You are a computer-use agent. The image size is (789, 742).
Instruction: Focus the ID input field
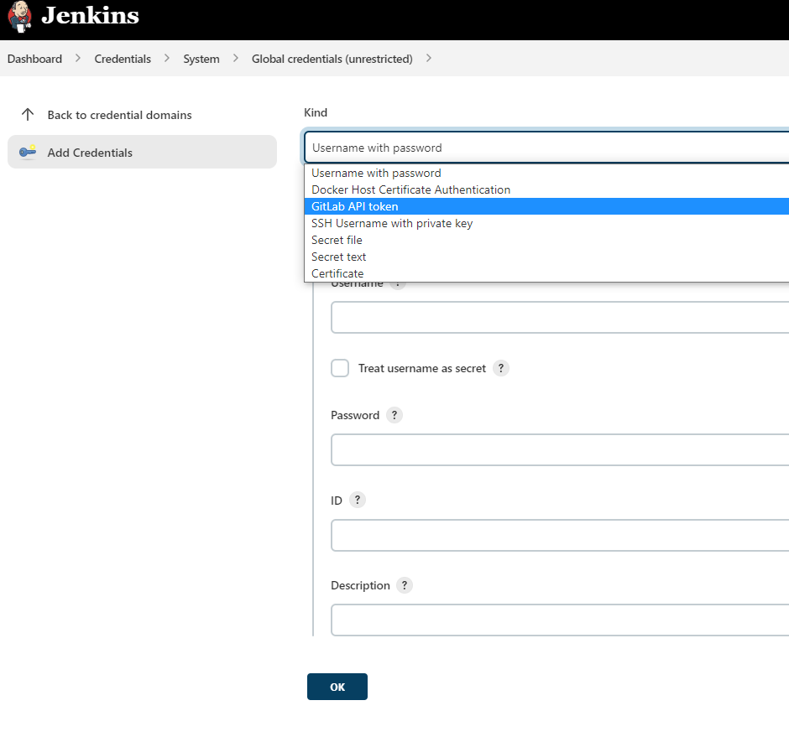560,536
